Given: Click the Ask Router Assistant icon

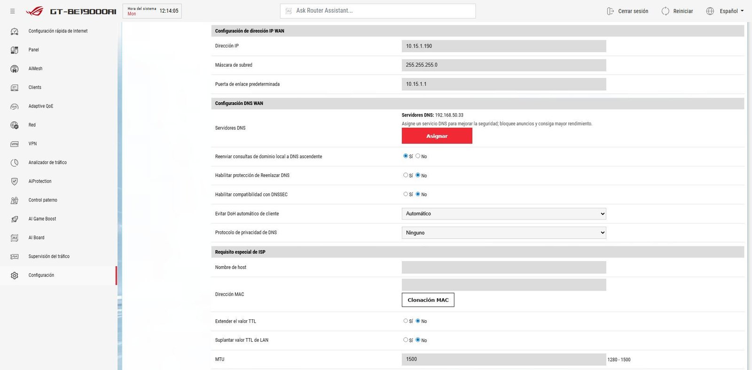Looking at the screenshot, I should (x=289, y=11).
